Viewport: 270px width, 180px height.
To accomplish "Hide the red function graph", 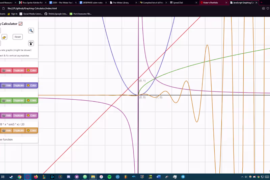I will 6,71.
